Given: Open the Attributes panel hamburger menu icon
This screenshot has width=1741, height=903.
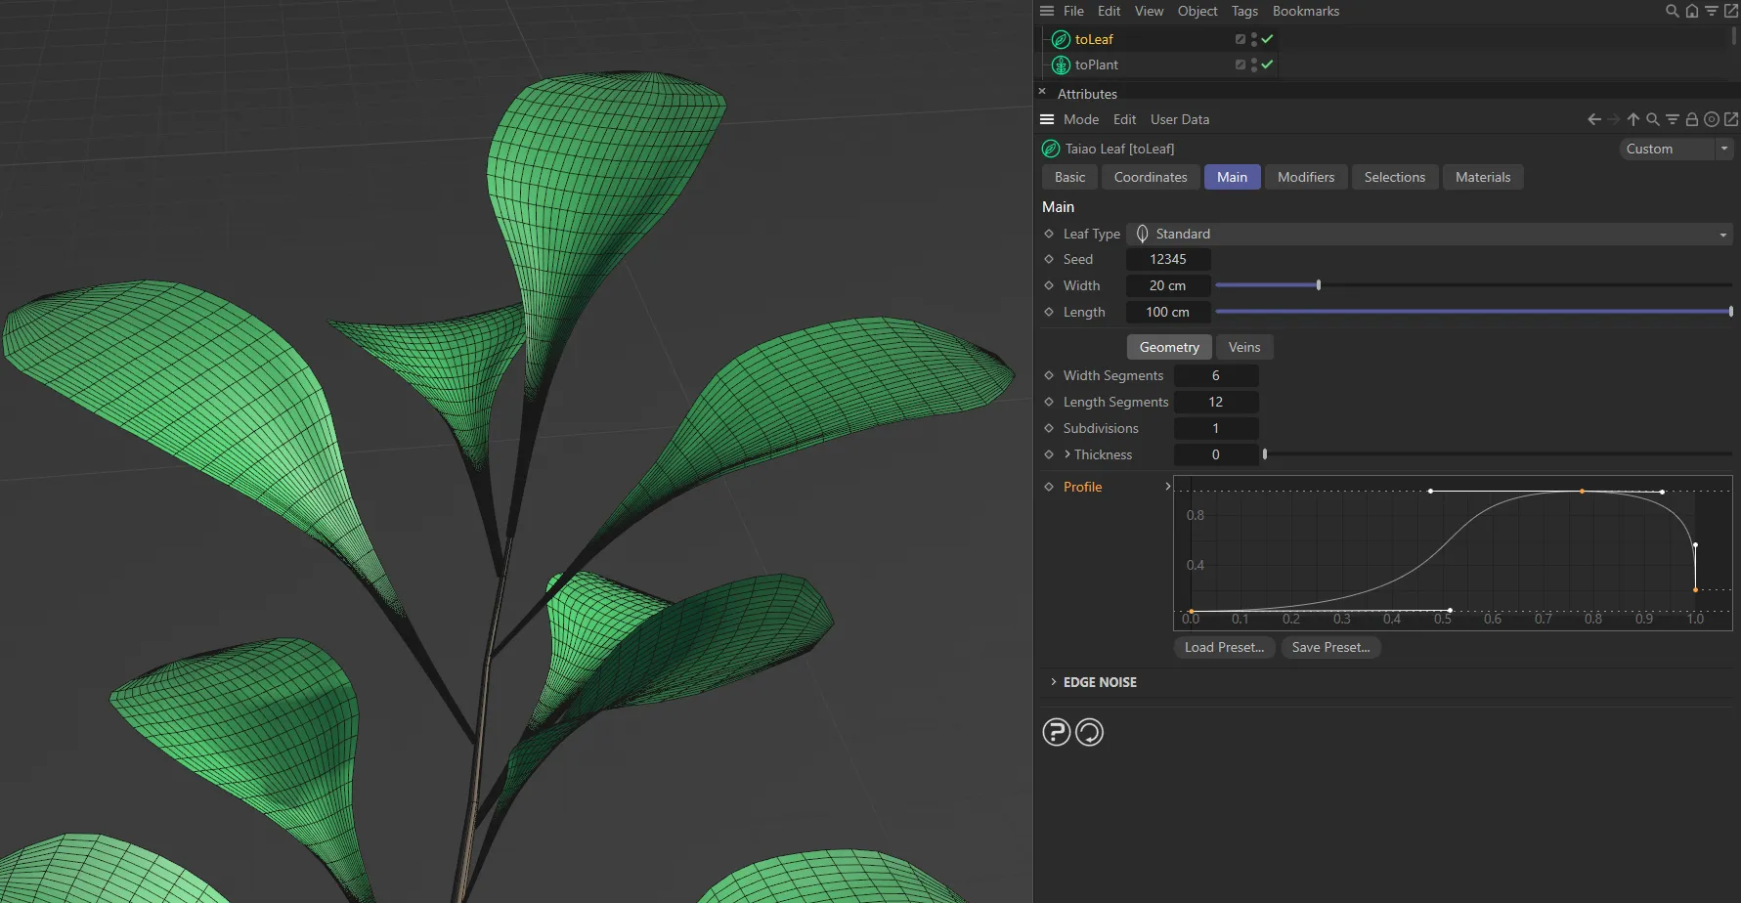Looking at the screenshot, I should click(1046, 118).
